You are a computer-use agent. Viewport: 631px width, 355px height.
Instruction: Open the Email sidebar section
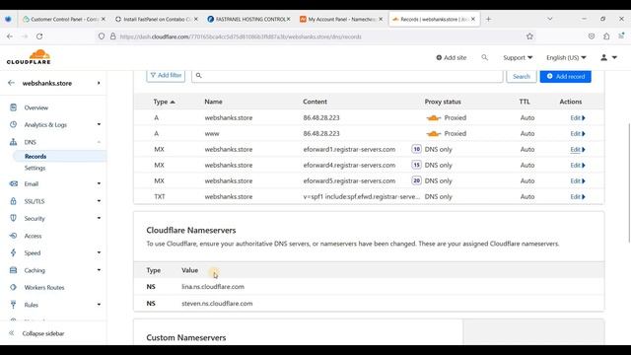[31, 184]
